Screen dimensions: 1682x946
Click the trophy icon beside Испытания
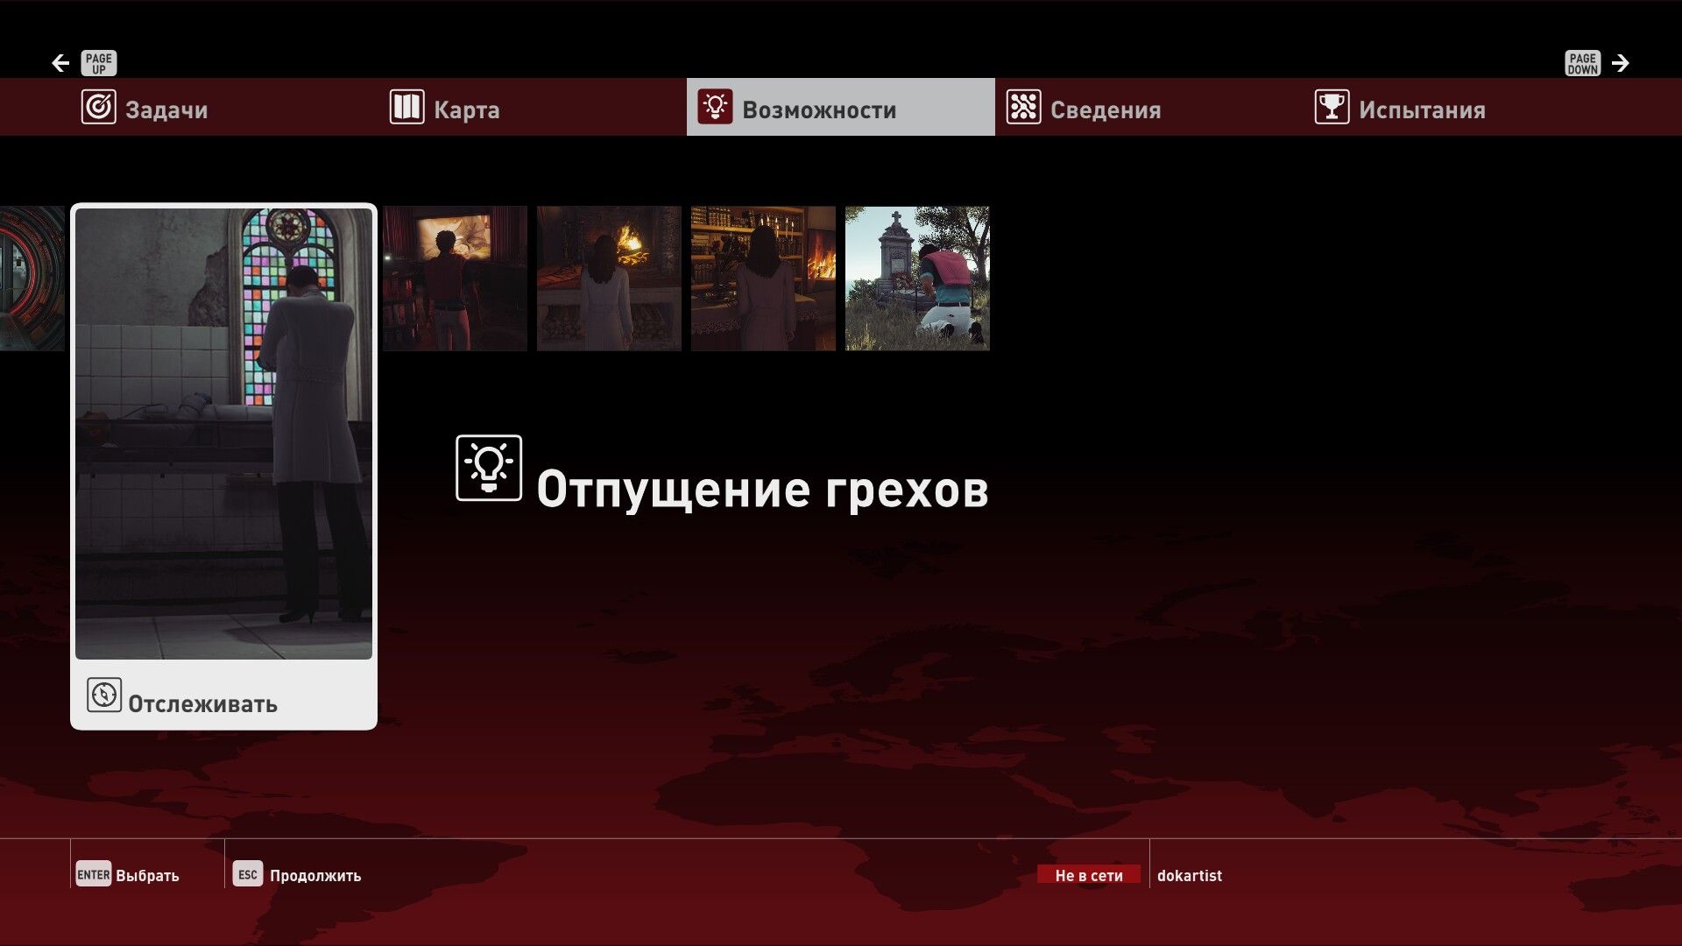click(1332, 108)
